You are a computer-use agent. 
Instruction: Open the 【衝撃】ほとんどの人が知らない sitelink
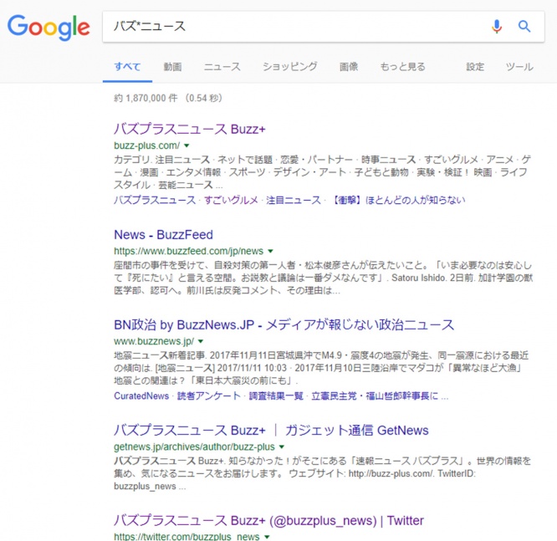pos(398,201)
